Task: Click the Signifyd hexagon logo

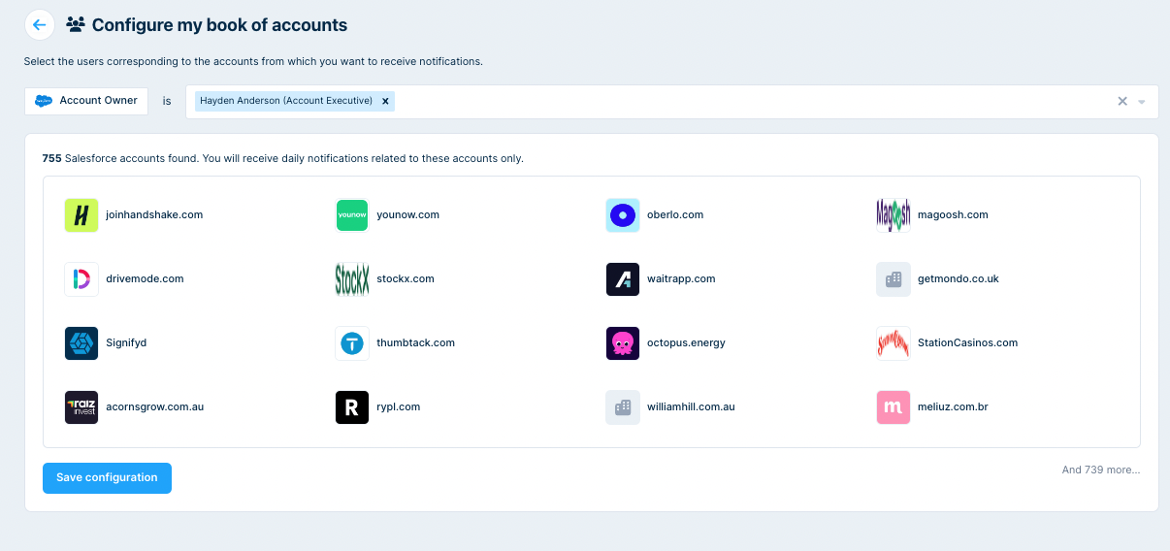Action: click(x=81, y=343)
